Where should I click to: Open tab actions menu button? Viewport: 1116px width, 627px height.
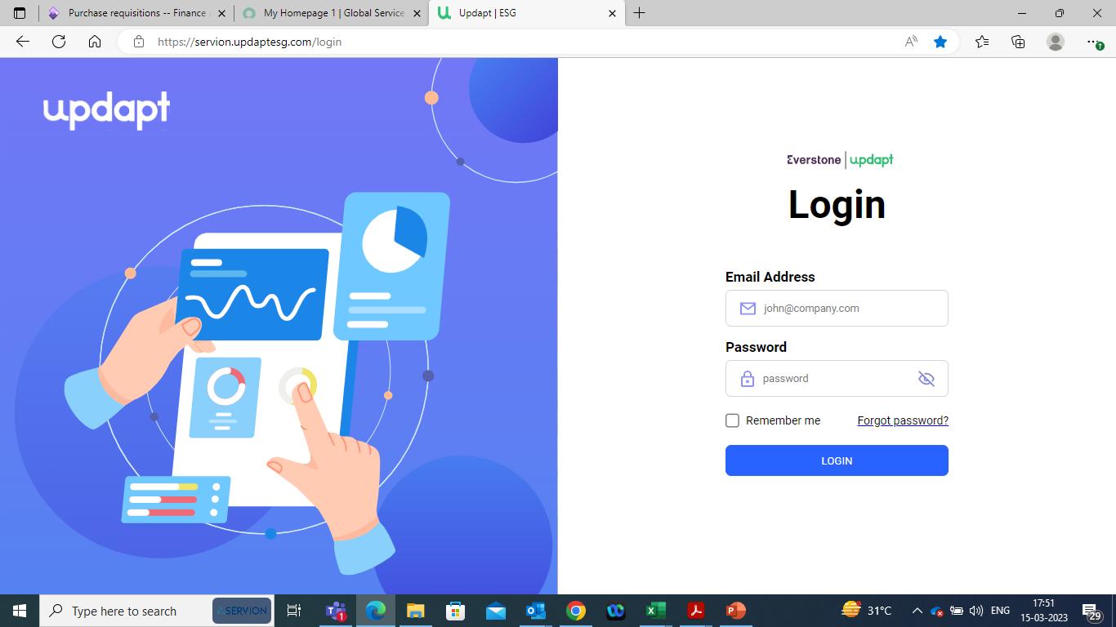pos(20,13)
